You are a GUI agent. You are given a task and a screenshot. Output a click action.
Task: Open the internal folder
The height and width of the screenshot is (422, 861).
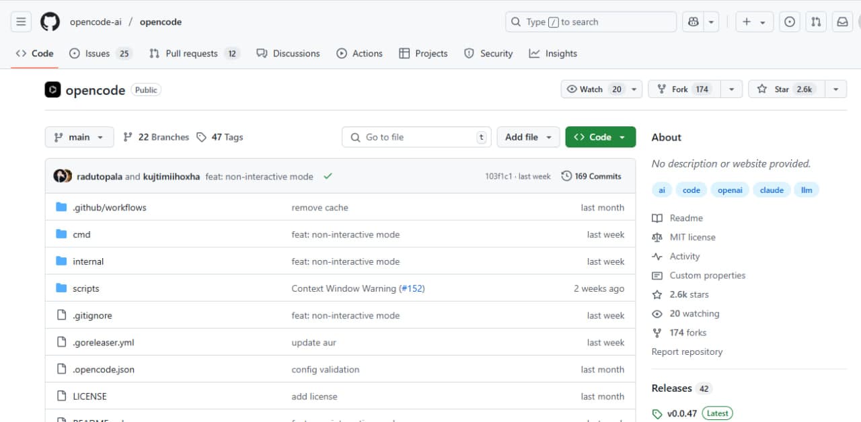88,261
